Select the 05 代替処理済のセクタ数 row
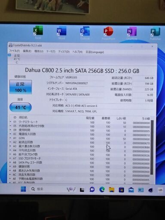Image resolution: width=165 pixels, height=220 pixels. [80, 126]
